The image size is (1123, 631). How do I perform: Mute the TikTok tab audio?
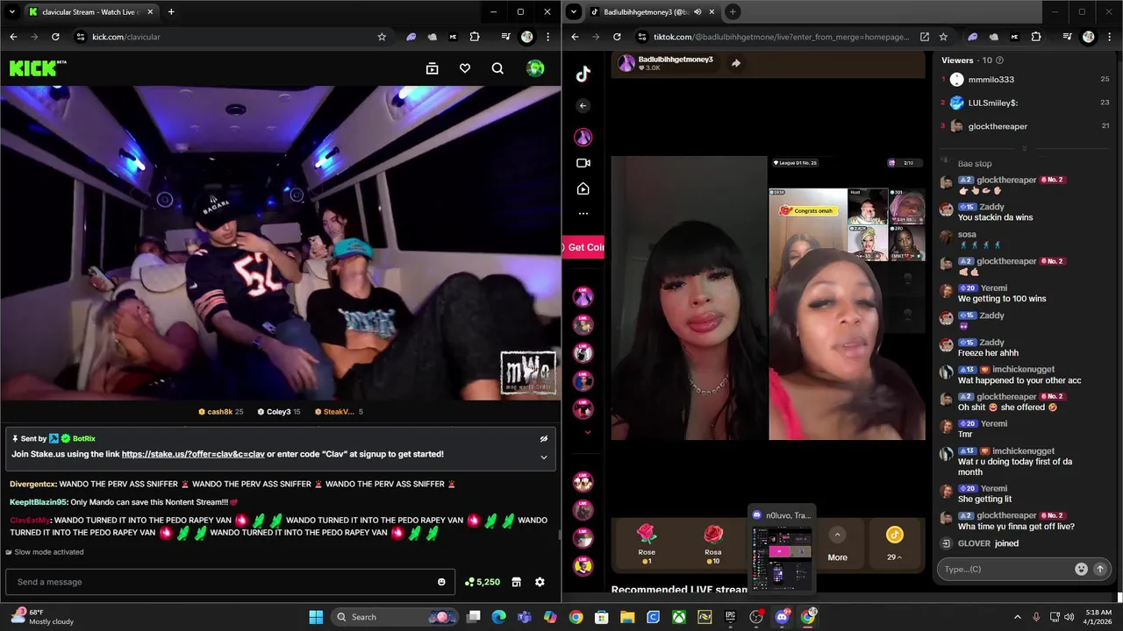697,12
